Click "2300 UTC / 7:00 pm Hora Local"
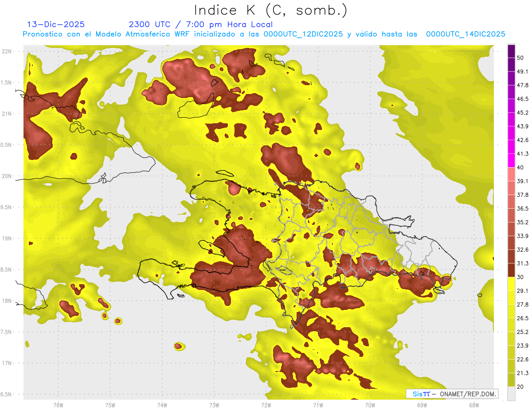This screenshot has height=411, width=532. click(x=201, y=24)
